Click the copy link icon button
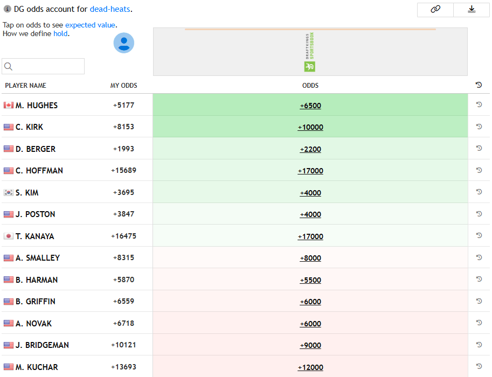492x377 pixels. (x=435, y=10)
